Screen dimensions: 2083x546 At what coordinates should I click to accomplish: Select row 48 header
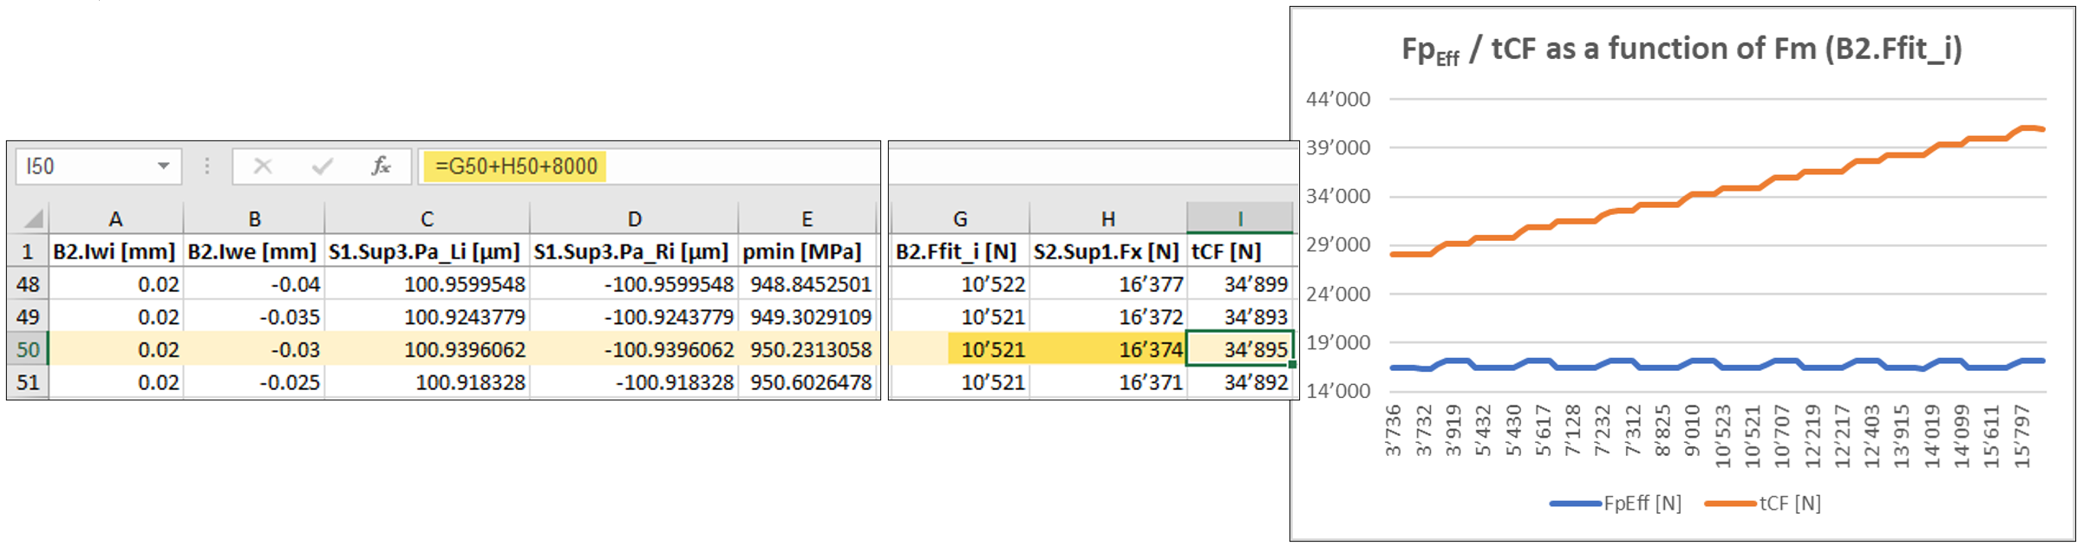[x=28, y=284]
